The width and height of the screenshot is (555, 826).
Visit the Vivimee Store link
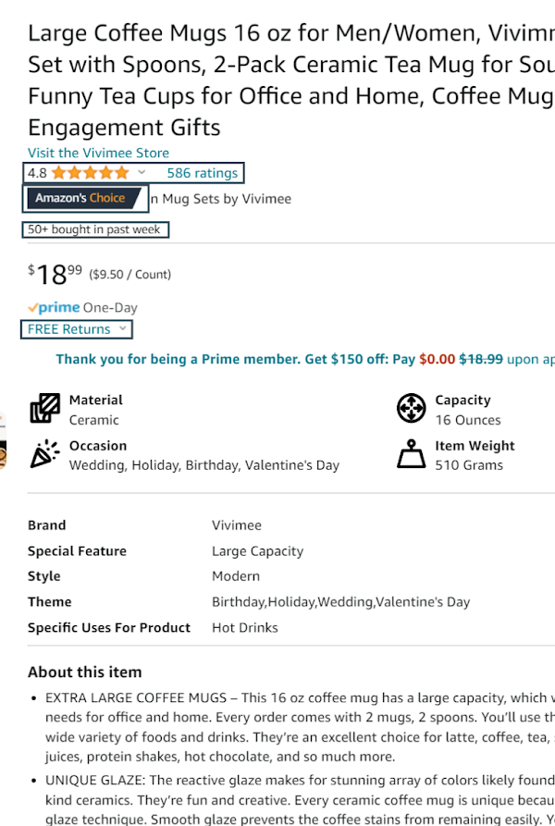tap(98, 153)
